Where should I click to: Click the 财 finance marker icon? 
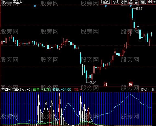105,84
